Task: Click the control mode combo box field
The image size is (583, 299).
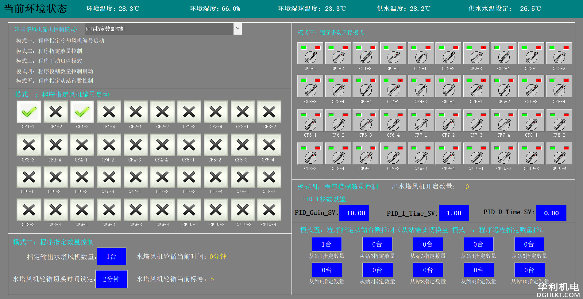Action: coord(159,29)
